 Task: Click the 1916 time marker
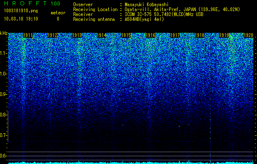151,35
